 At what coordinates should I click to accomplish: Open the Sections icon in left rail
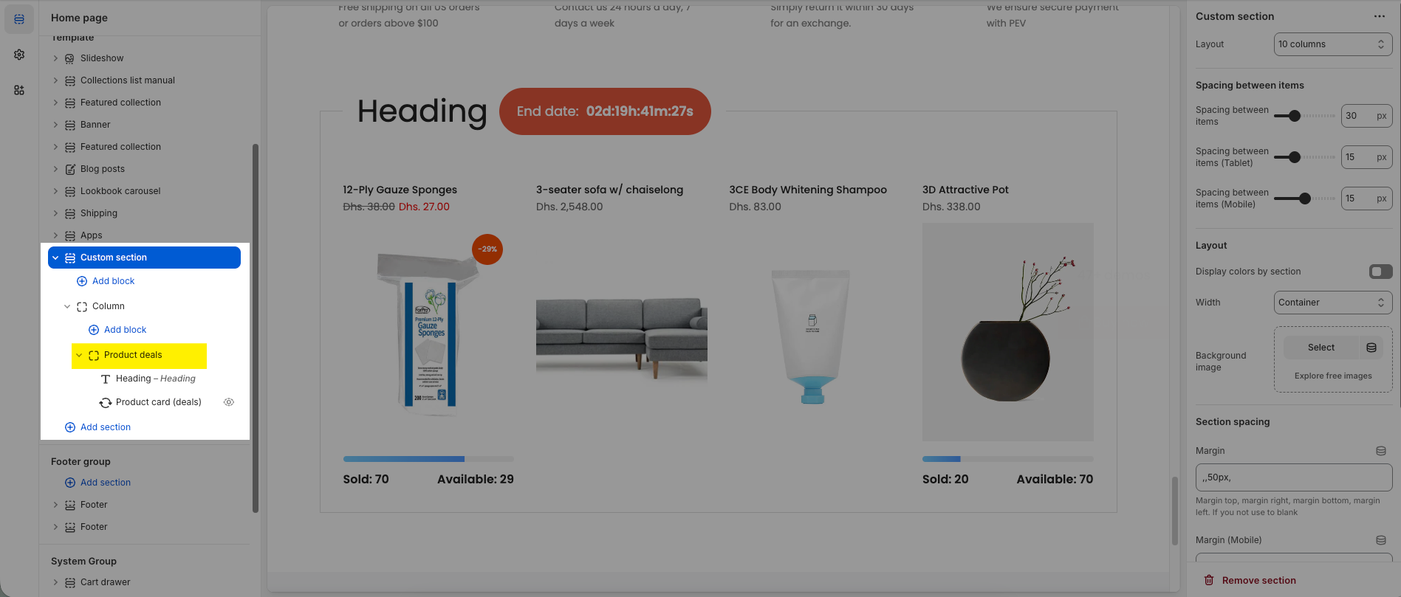19,19
